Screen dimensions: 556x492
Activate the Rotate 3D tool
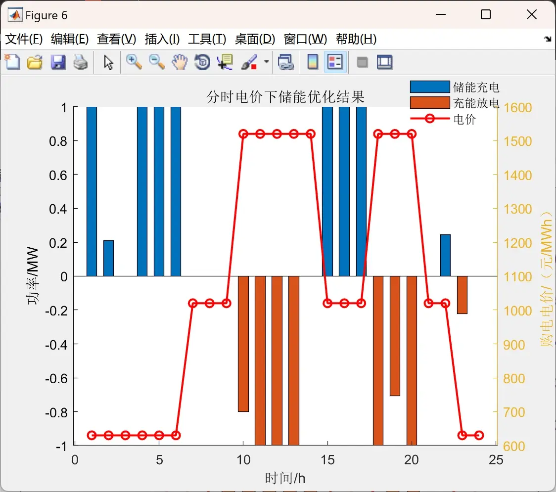click(x=202, y=62)
